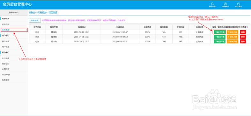Download 未开通 results for 2018-04-03 task
251x116 pixels.
pyautogui.click(x=233, y=41)
